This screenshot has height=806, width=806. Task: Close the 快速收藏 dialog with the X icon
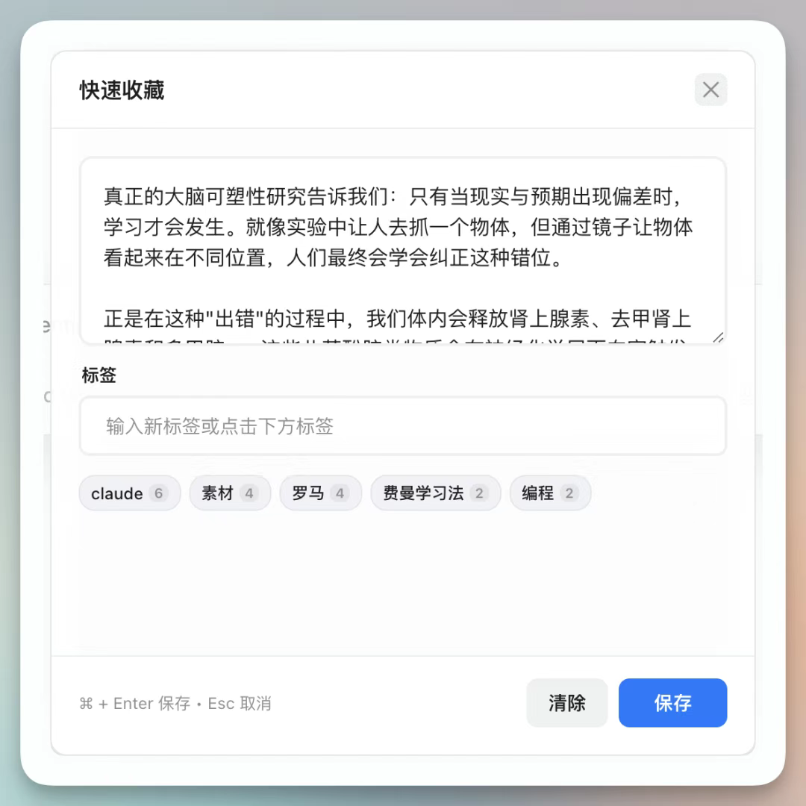[710, 90]
